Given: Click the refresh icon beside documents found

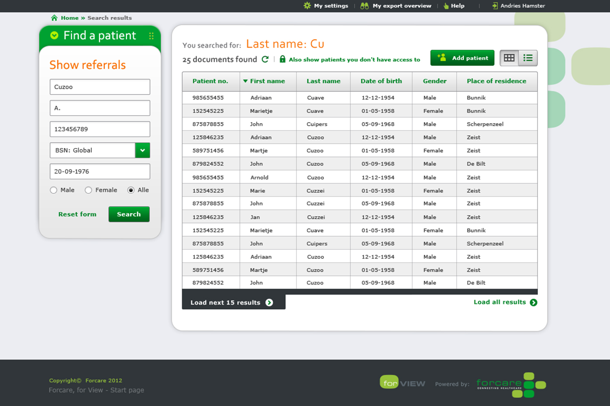Looking at the screenshot, I should pos(265,59).
